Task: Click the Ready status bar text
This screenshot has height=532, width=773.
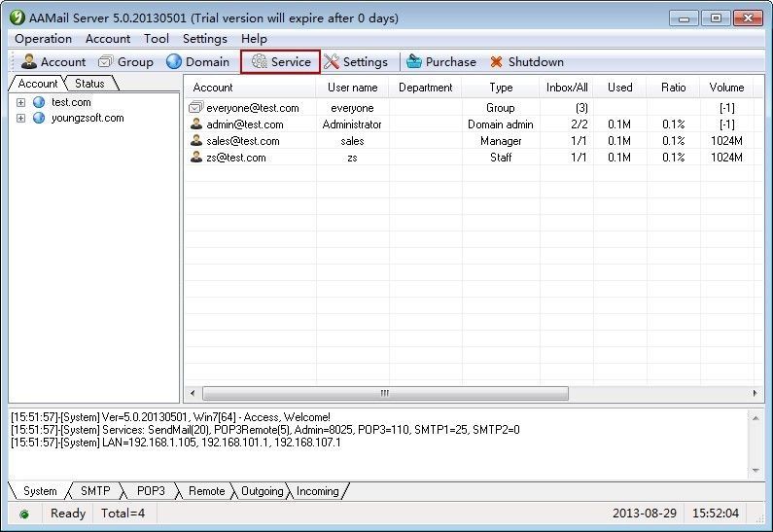Action: 68,514
